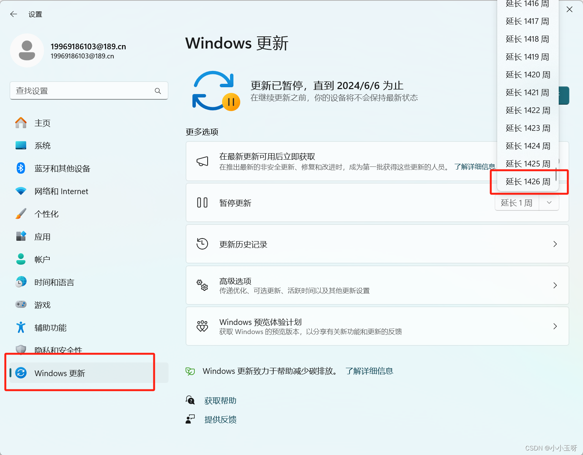Pick 延长 1422 周 in dropdown
Viewport: 583px width, 455px height.
pos(528,110)
